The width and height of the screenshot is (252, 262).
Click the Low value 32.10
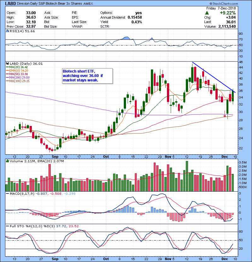[x=31, y=22]
